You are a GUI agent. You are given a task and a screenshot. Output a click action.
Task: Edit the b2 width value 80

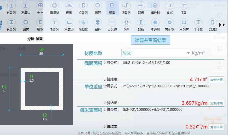[41, 53]
